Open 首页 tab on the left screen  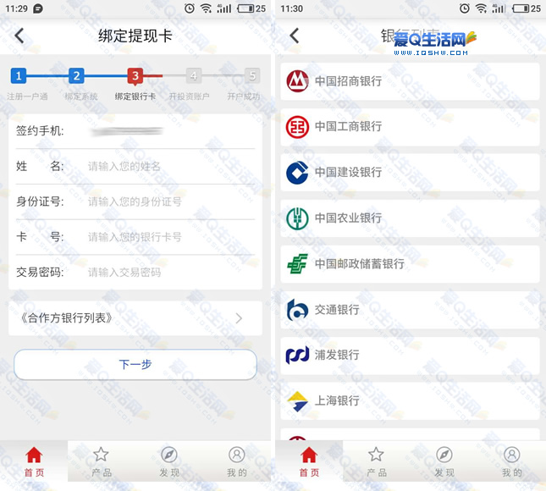[34, 461]
